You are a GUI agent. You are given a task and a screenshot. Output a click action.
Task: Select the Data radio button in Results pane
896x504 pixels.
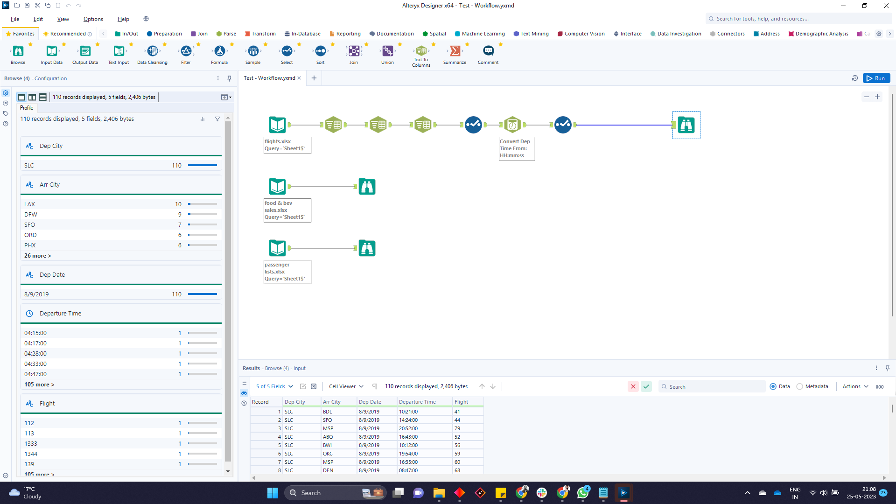(x=773, y=386)
